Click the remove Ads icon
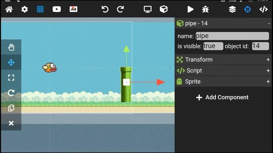 point(73,9)
